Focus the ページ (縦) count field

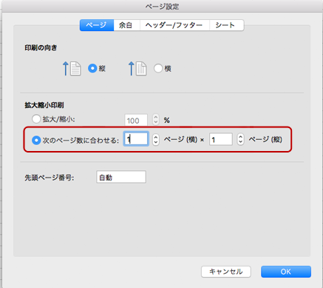pyautogui.click(x=221, y=139)
